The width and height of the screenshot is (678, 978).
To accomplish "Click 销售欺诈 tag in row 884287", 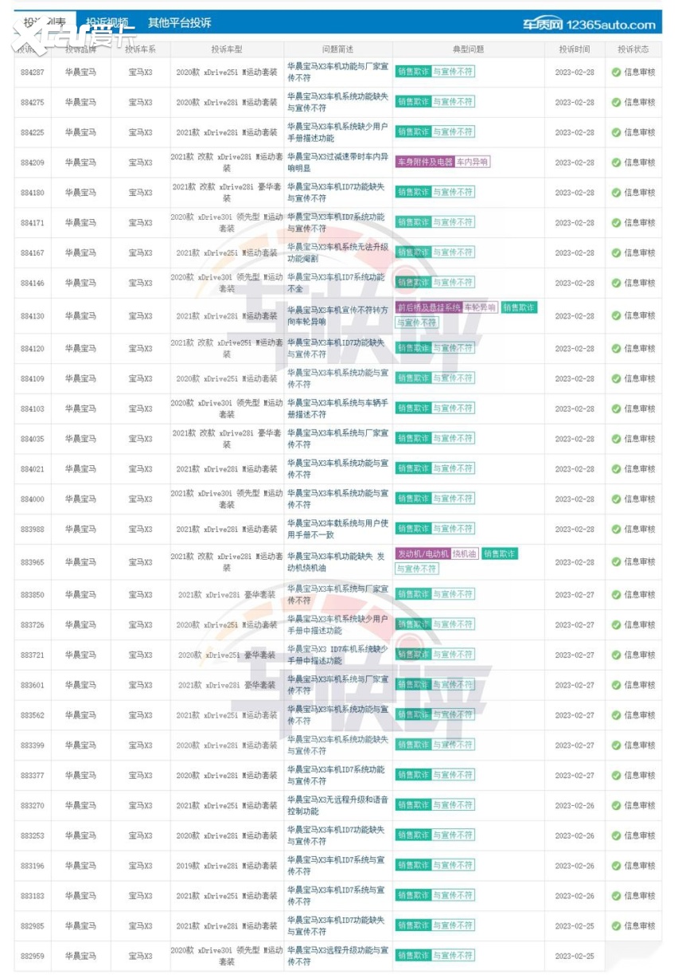I will pos(414,72).
